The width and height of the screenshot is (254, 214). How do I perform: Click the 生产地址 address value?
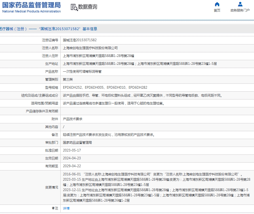[140, 64]
